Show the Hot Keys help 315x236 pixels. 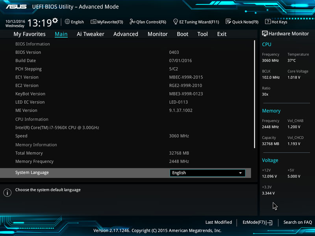click(276, 22)
